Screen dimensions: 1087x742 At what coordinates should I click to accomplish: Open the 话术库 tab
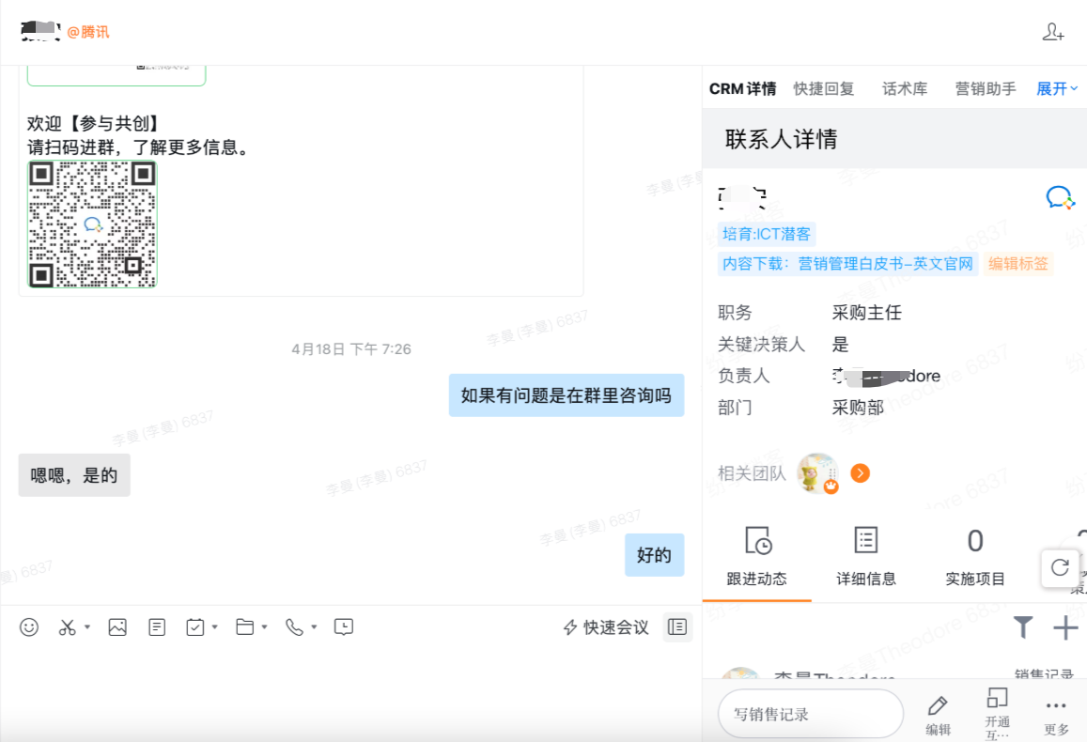click(x=905, y=88)
